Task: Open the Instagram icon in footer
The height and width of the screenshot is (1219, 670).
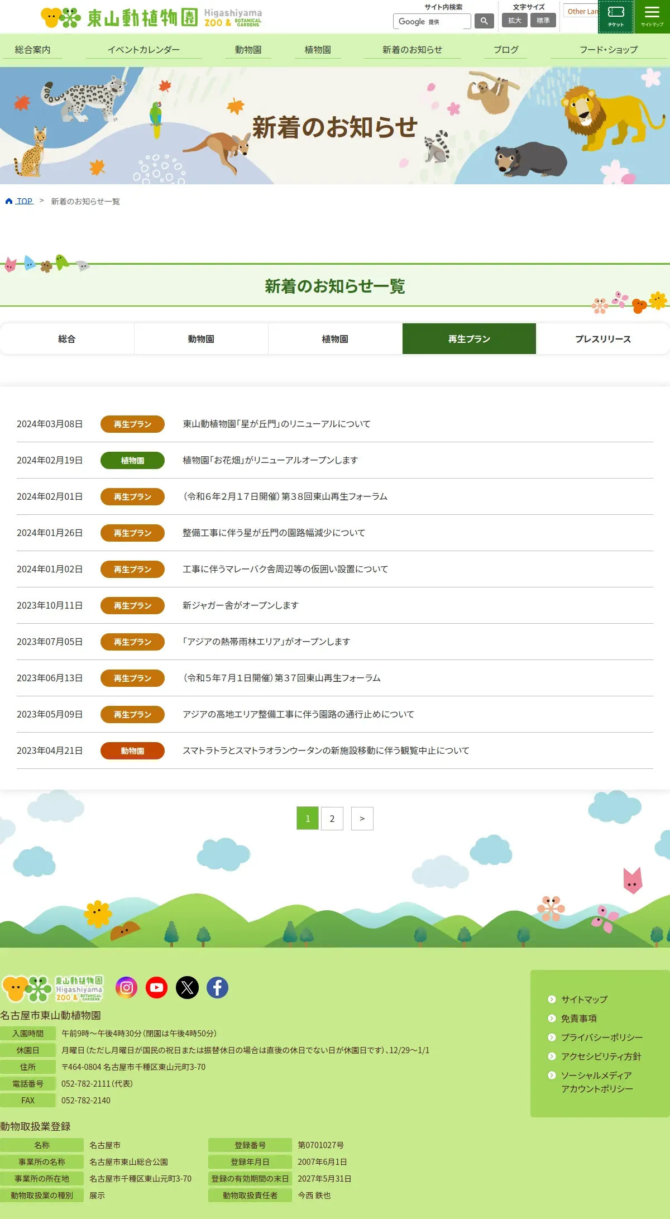Action: point(127,987)
